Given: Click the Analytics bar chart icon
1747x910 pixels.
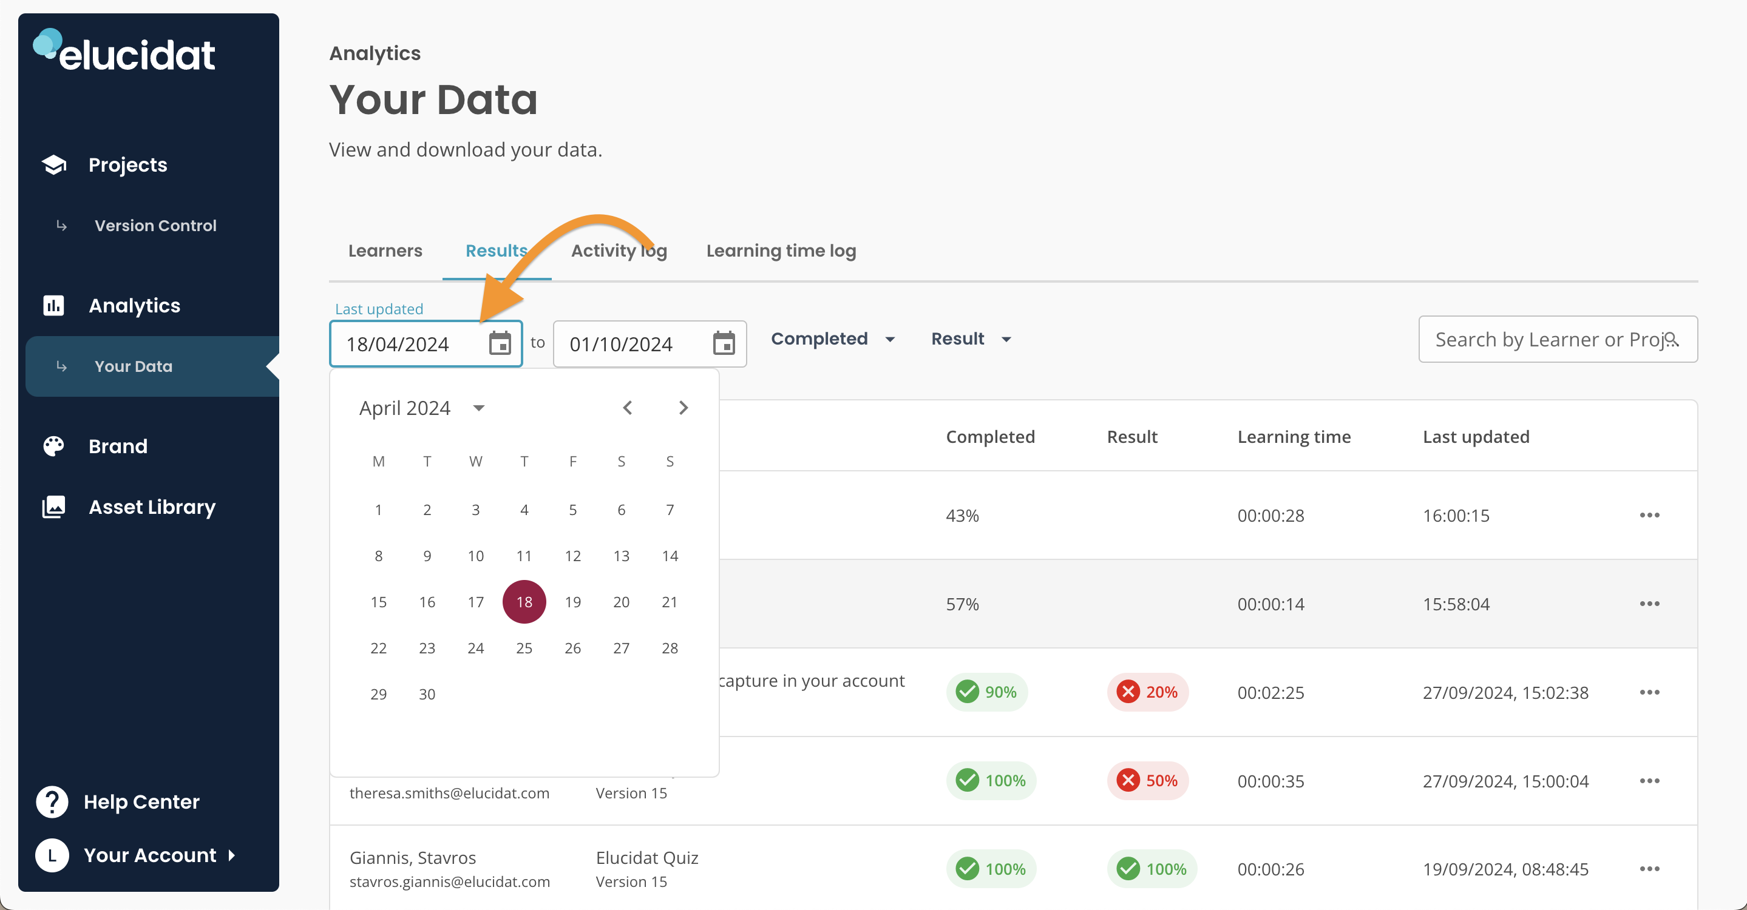Looking at the screenshot, I should click(x=53, y=306).
